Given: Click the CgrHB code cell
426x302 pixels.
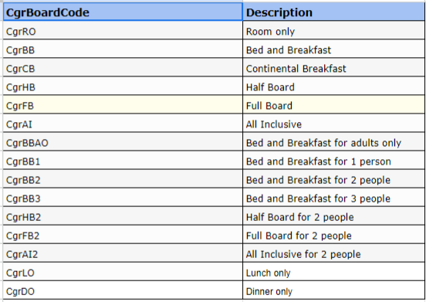Looking at the screenshot, I should click(123, 87).
